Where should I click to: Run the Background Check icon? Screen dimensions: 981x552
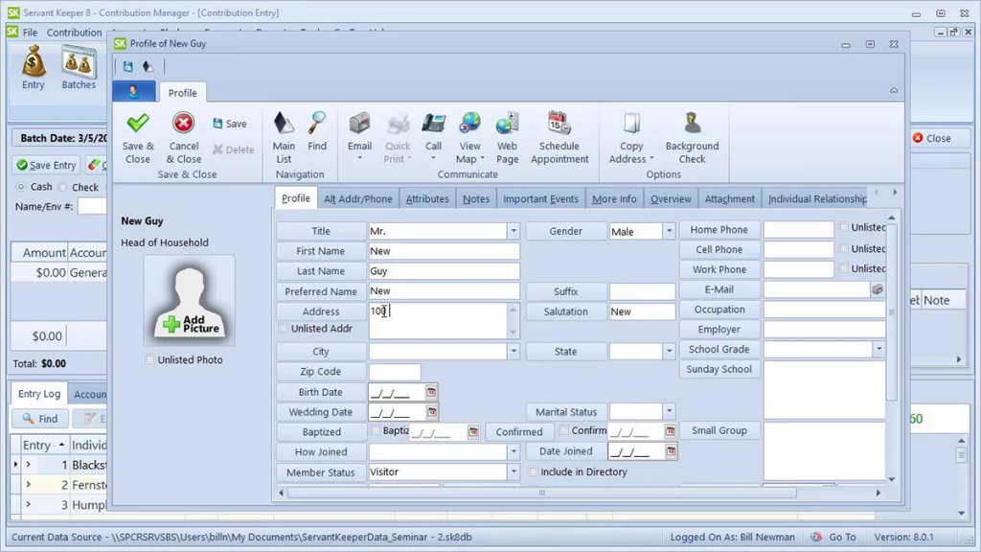[x=692, y=124]
